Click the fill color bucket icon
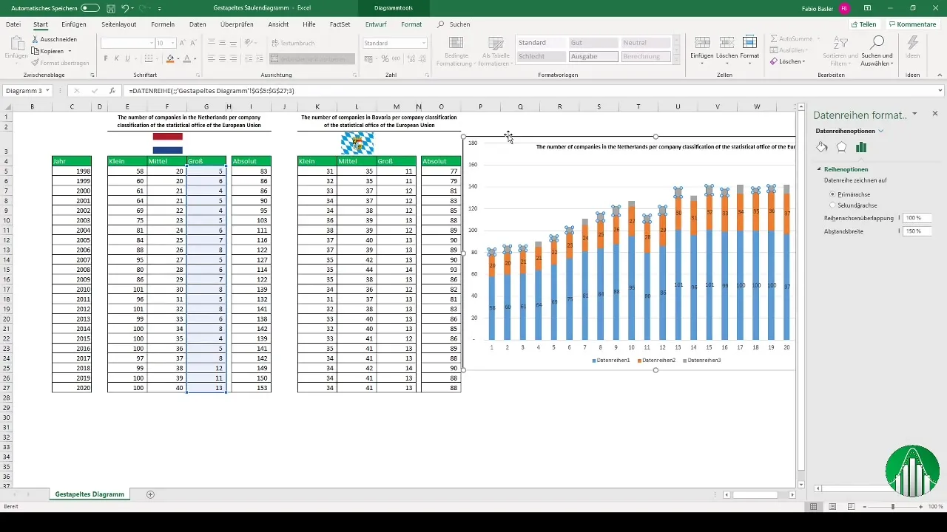The height and width of the screenshot is (532, 947). (169, 58)
